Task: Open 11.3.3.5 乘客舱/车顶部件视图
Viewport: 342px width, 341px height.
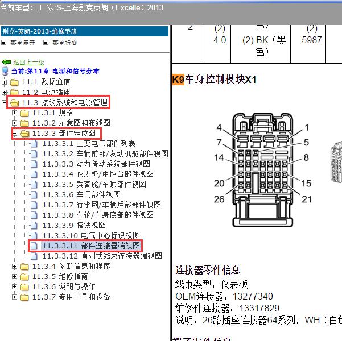Action: (94, 185)
